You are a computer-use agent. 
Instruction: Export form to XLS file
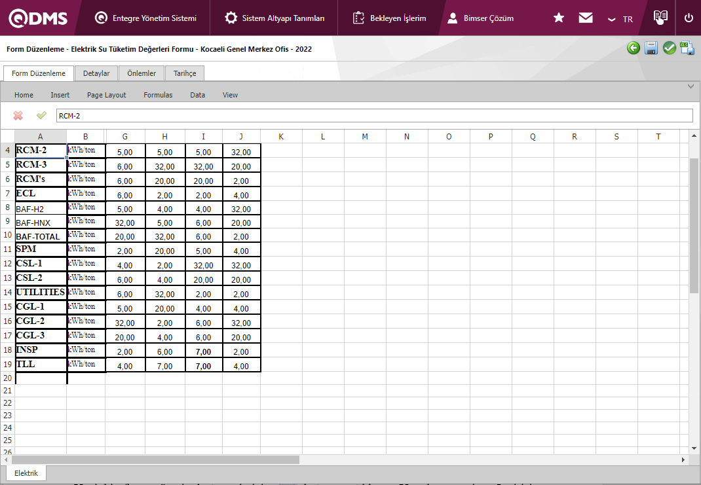(x=687, y=48)
